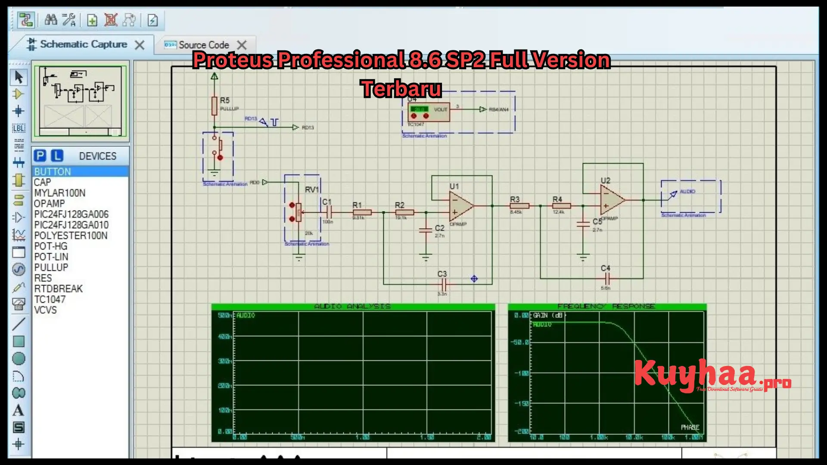
Task: Select CAP in the devices list
Action: click(81, 182)
